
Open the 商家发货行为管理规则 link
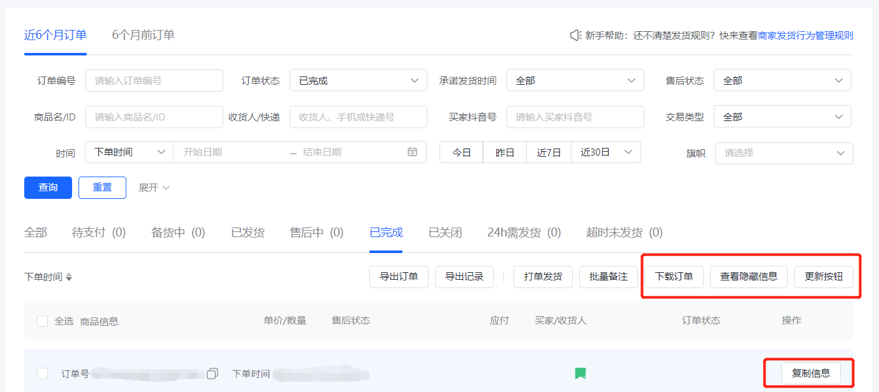tap(808, 35)
